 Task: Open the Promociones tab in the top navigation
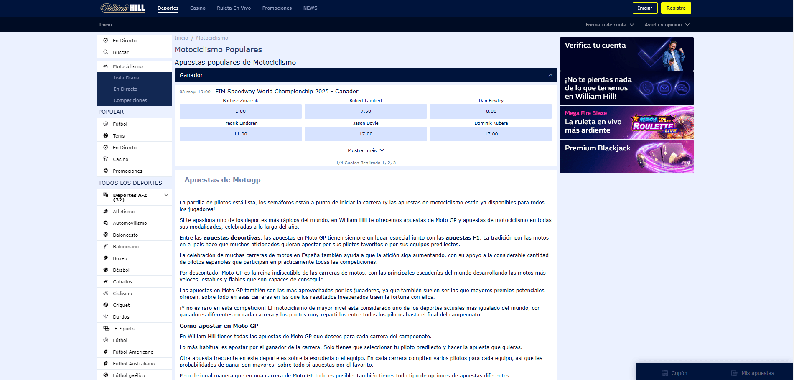(x=277, y=8)
